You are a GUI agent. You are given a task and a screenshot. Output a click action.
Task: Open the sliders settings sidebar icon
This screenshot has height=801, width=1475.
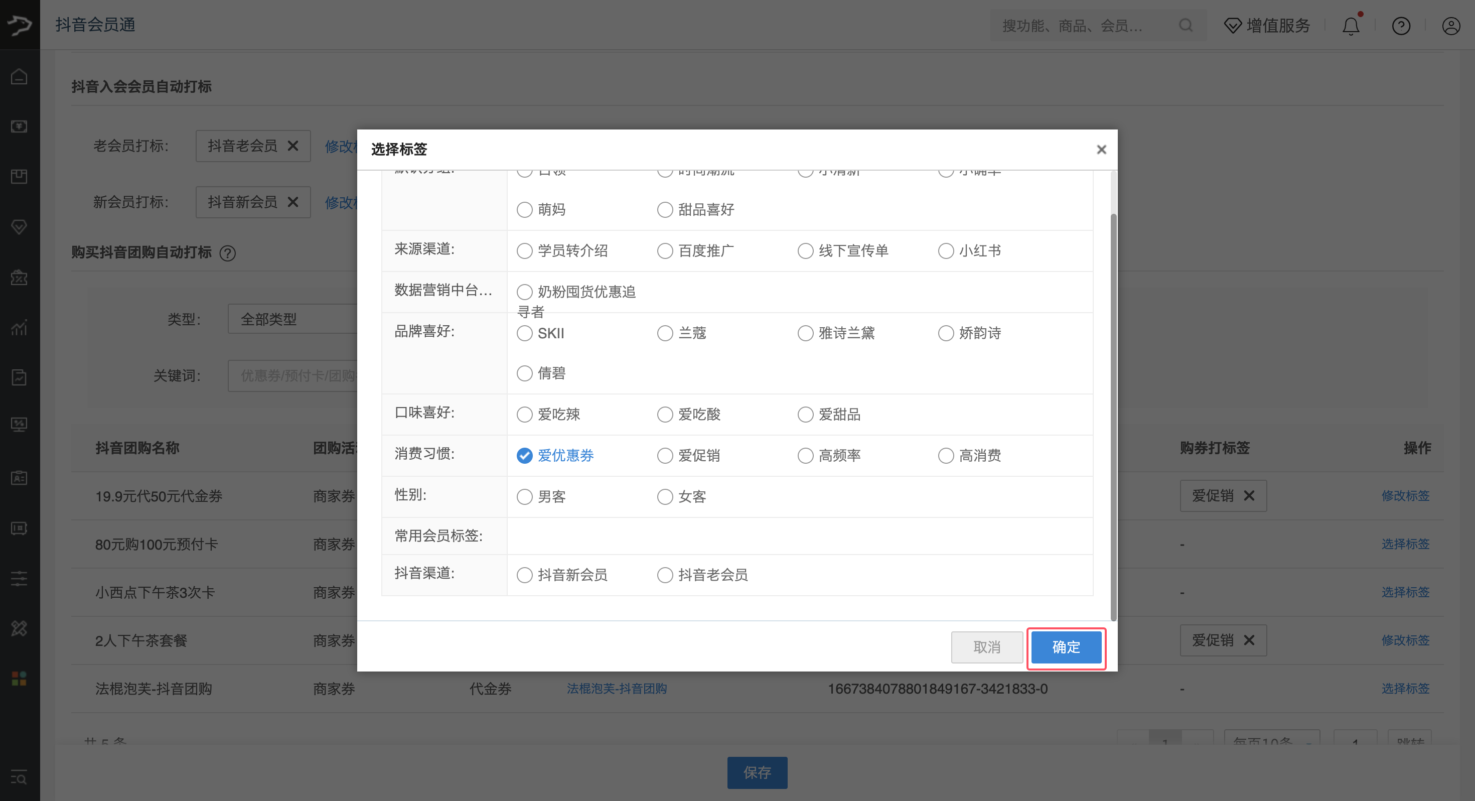pos(19,578)
